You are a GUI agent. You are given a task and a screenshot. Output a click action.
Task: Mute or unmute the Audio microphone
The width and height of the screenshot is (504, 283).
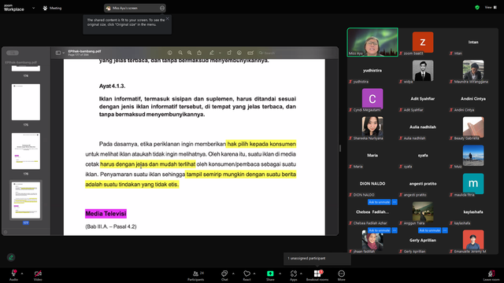point(13,274)
